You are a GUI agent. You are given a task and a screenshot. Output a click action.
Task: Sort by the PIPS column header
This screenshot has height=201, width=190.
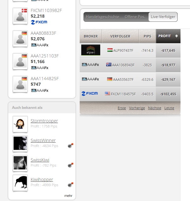pos(147,36)
